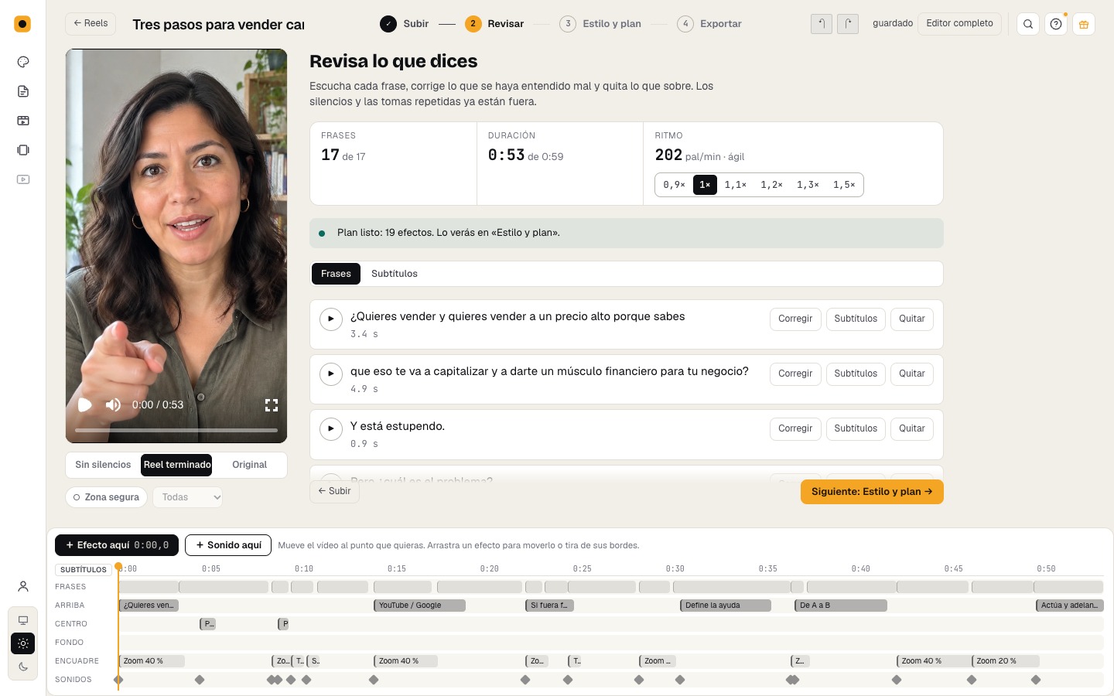Screen dimensions: 1114x696
Task: Click the account person icon in the sidebar
Action: (23, 586)
